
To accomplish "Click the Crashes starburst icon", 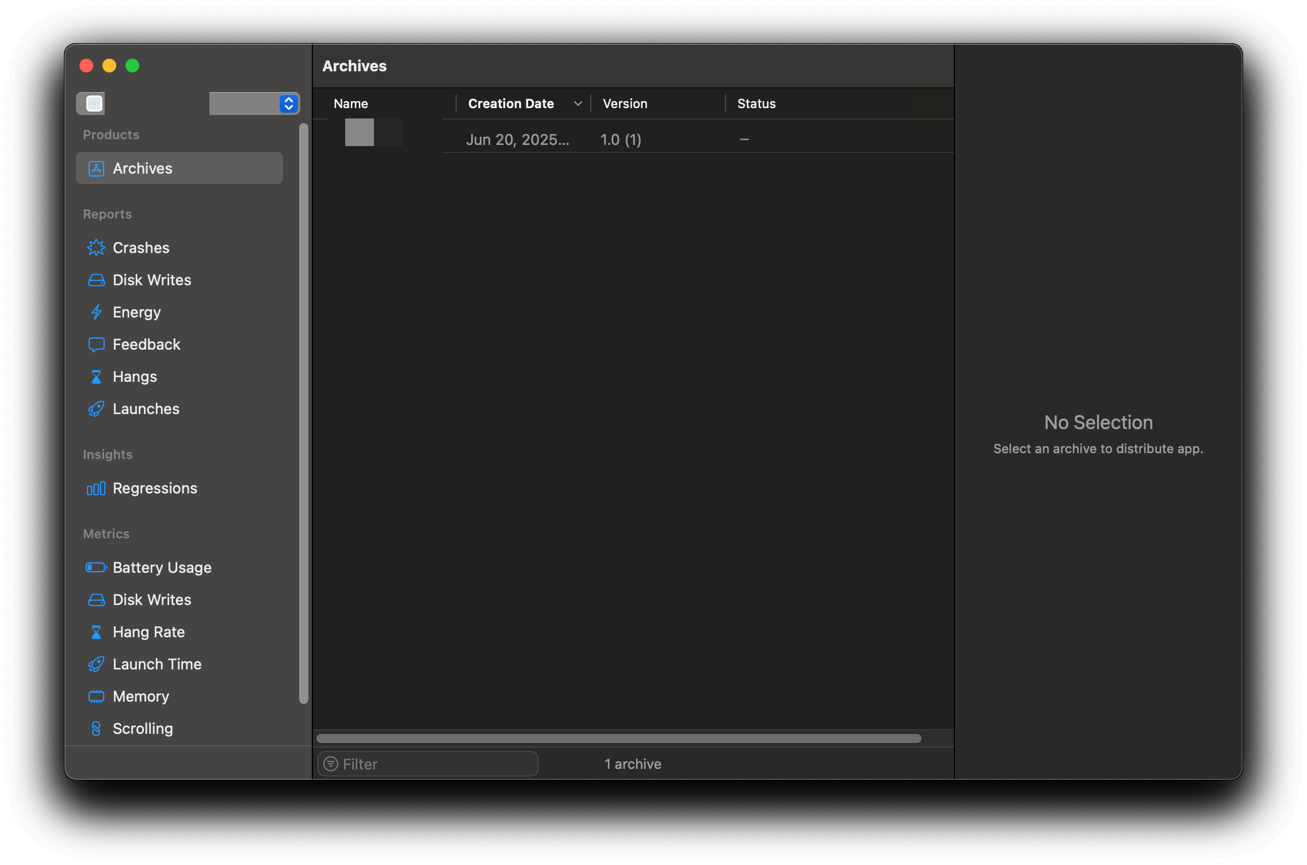I will tap(96, 248).
